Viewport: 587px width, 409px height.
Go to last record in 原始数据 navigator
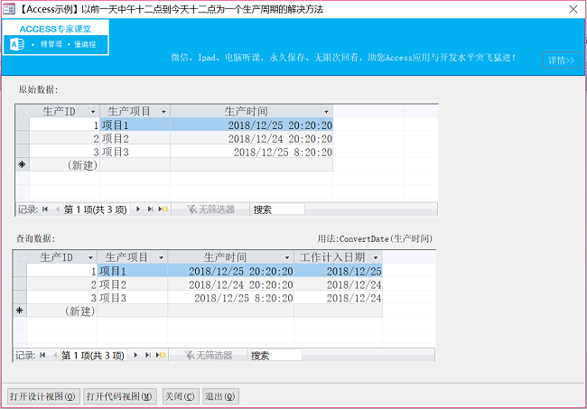[150, 209]
